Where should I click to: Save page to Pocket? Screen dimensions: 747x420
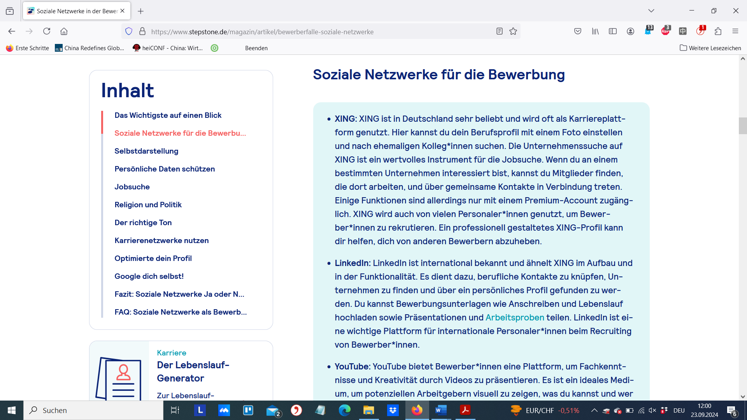(578, 31)
